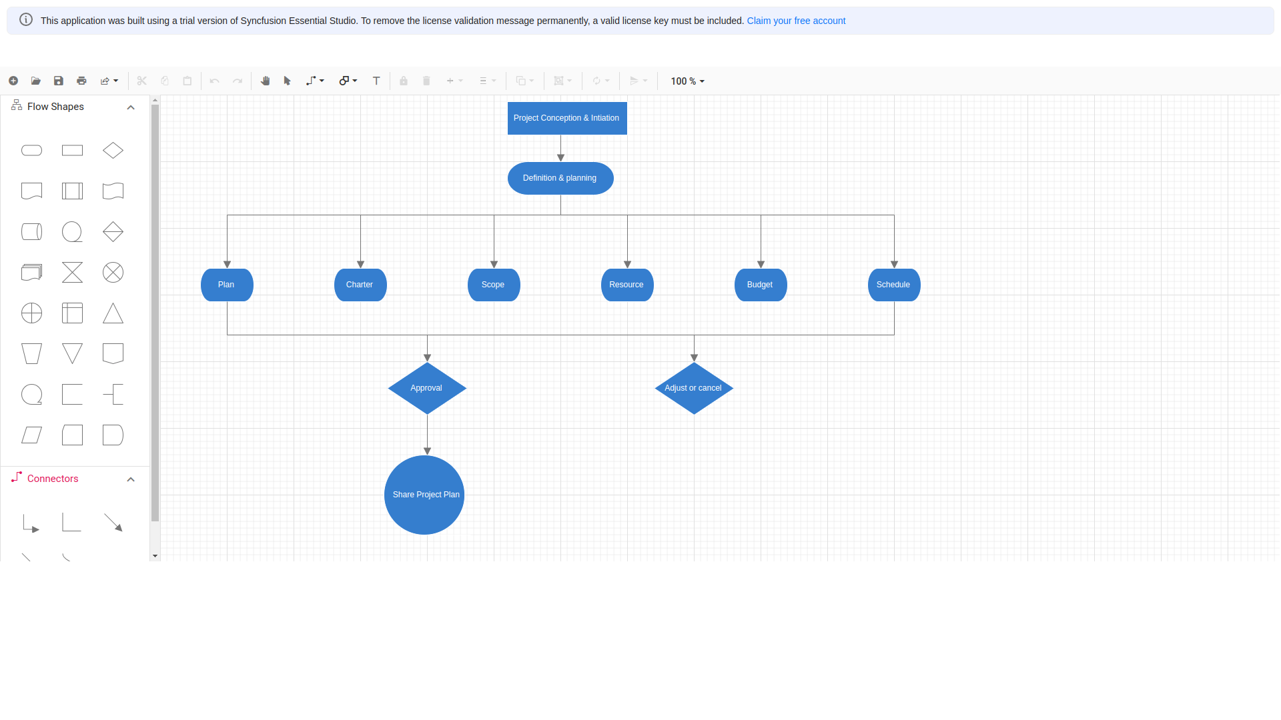Click the Claim your free account link
The height and width of the screenshot is (720, 1281).
795,21
